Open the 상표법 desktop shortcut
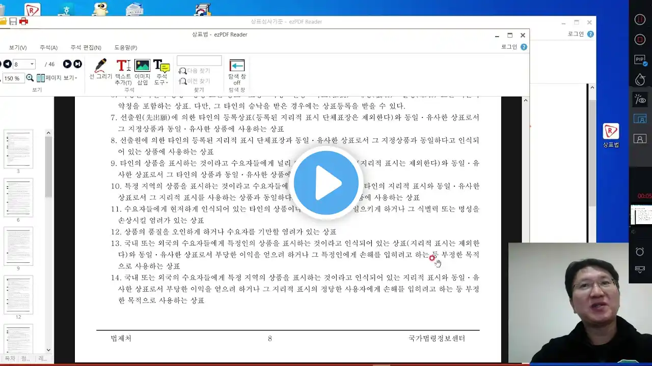652x366 pixels. point(611,135)
